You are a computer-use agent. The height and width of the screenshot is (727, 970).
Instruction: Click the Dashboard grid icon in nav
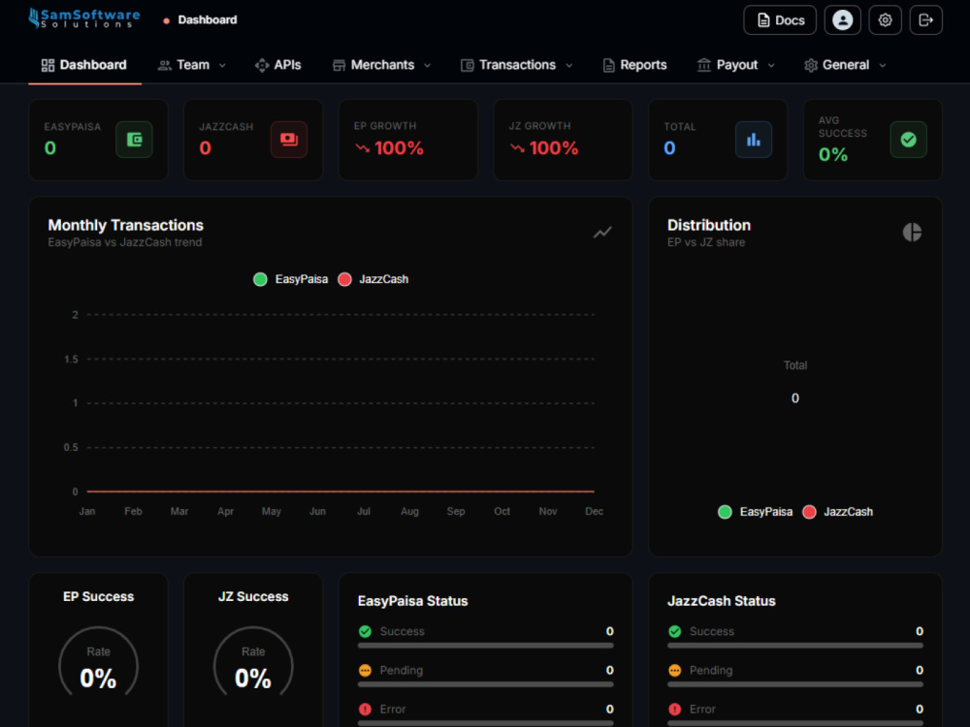tap(48, 65)
